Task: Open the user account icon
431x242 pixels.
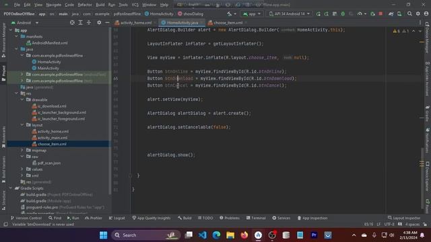Action: [426, 13]
